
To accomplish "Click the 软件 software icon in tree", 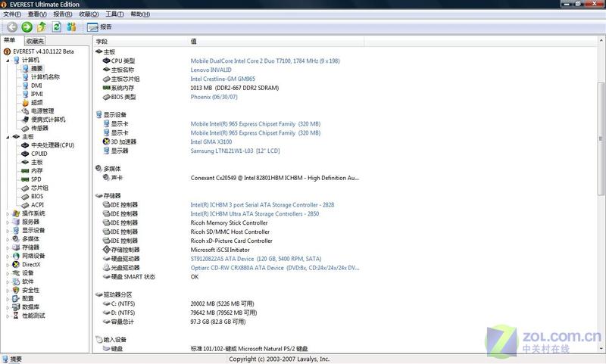I will tap(16, 282).
